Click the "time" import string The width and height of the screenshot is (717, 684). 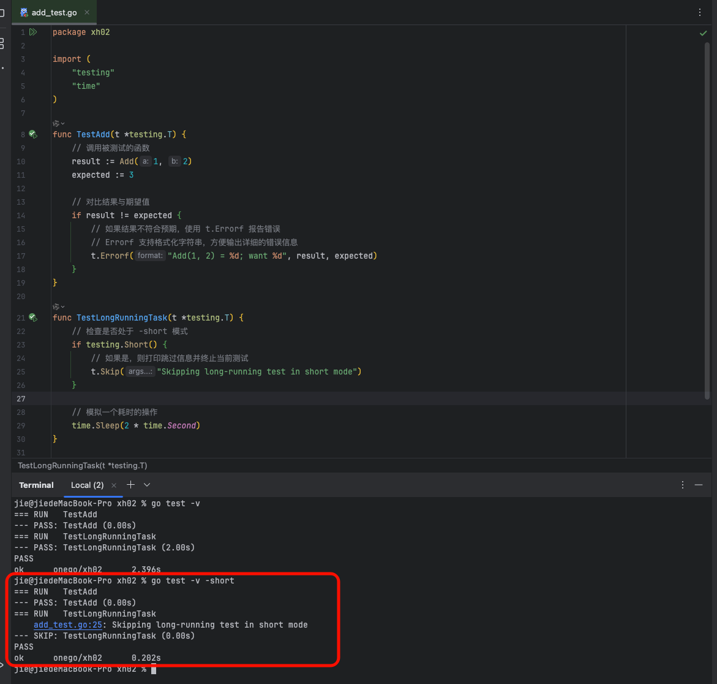(x=86, y=86)
